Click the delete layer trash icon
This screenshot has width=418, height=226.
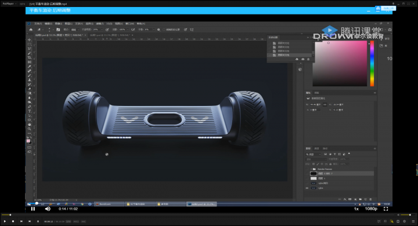(x=370, y=199)
